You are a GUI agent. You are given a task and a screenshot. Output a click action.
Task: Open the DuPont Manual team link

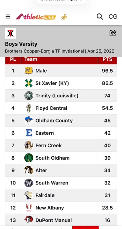pyautogui.click(x=54, y=220)
